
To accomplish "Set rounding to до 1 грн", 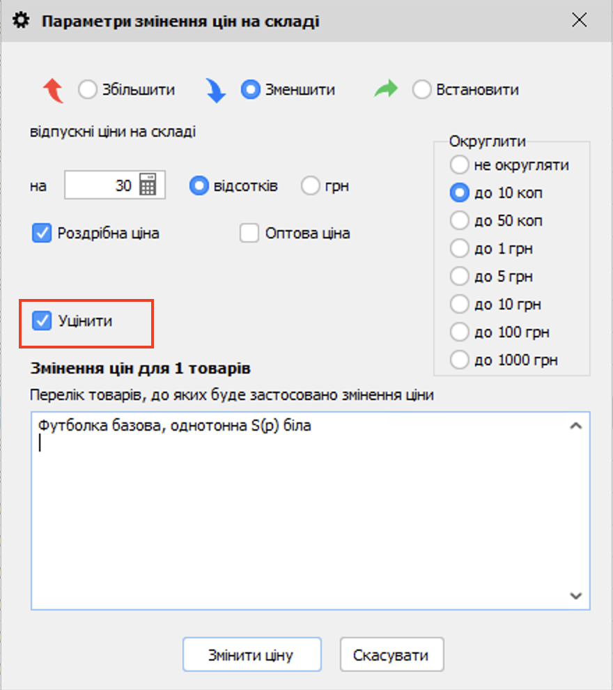I will pyautogui.click(x=460, y=249).
